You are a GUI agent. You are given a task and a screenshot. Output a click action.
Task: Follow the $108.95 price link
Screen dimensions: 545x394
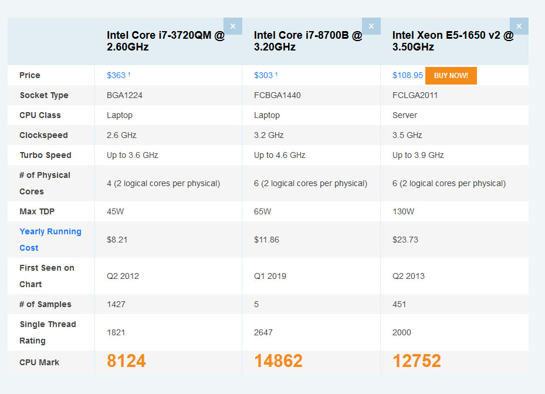click(x=408, y=75)
